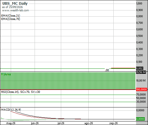This screenshot has height=125, width=148.
Task: Click the UBS_MC Daily chart title
Action: [x=15, y=4]
